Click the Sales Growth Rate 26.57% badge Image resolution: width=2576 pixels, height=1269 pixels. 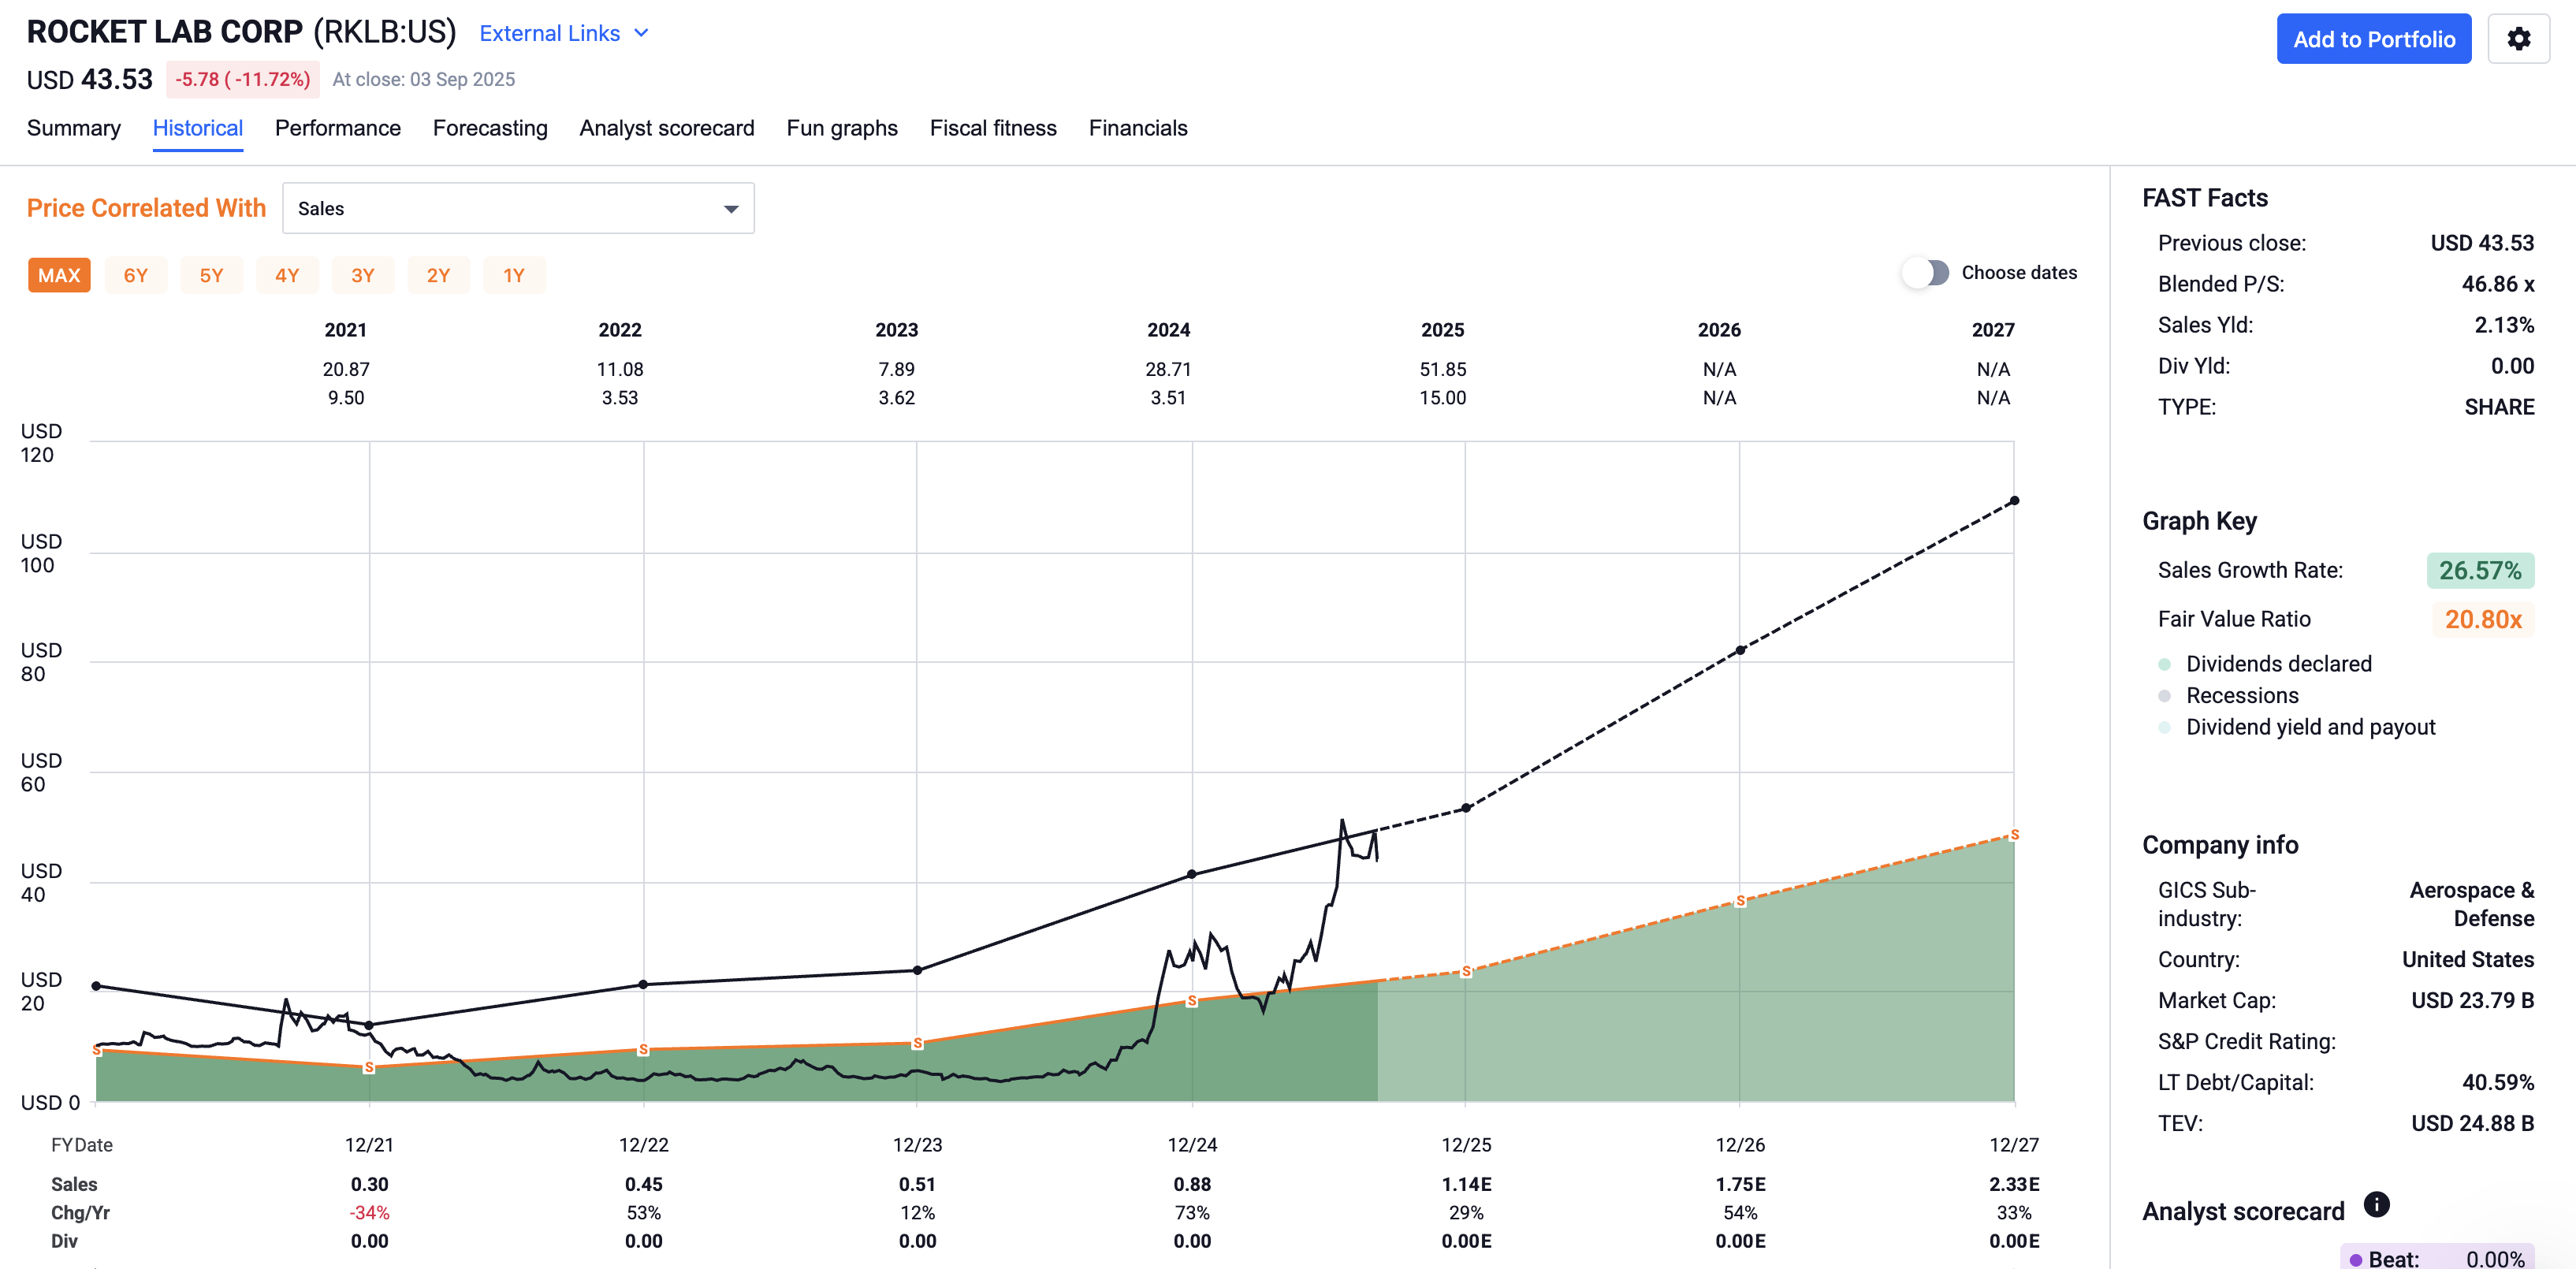click(x=2479, y=570)
